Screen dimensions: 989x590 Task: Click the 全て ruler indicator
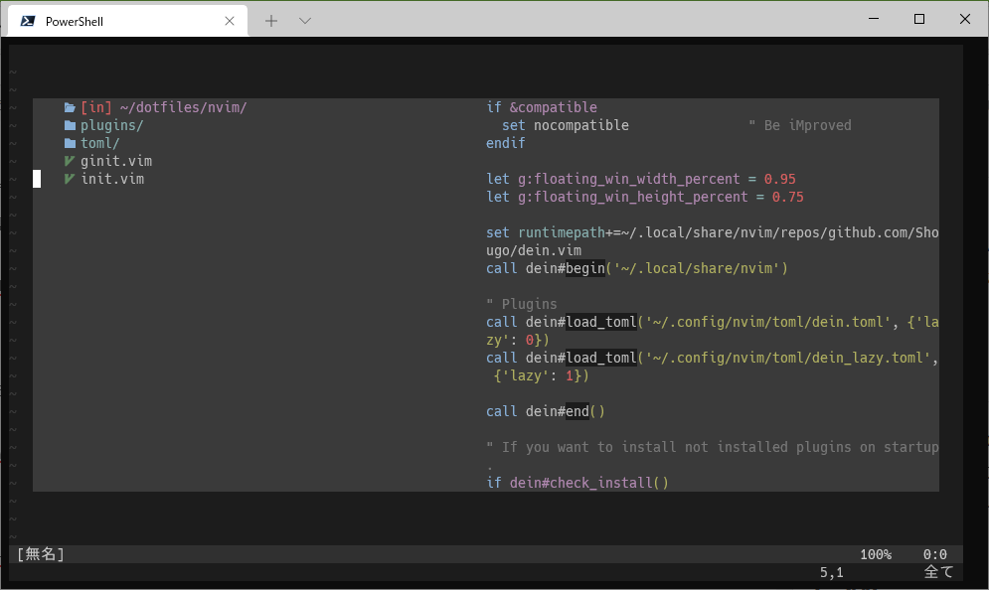[x=938, y=572]
